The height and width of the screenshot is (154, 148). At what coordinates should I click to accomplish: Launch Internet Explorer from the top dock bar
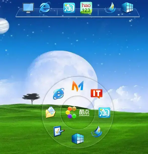tap(45, 8)
